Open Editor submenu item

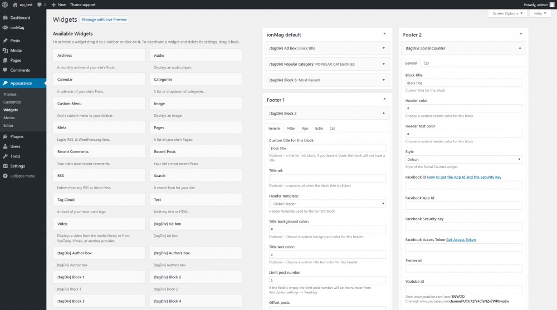click(8, 126)
